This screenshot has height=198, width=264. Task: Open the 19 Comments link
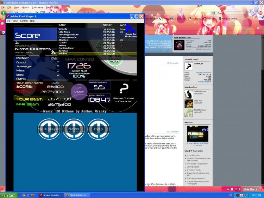coord(173,63)
